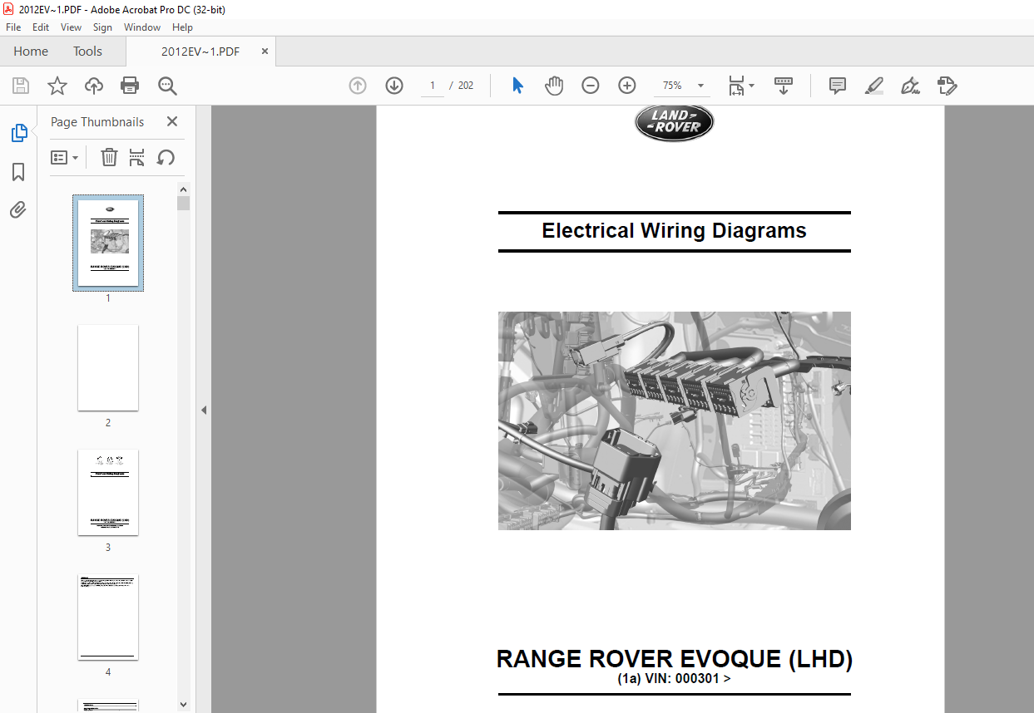The image size is (1034, 713).
Task: Open thumbnail Options dropdown menu
Action: (x=65, y=157)
